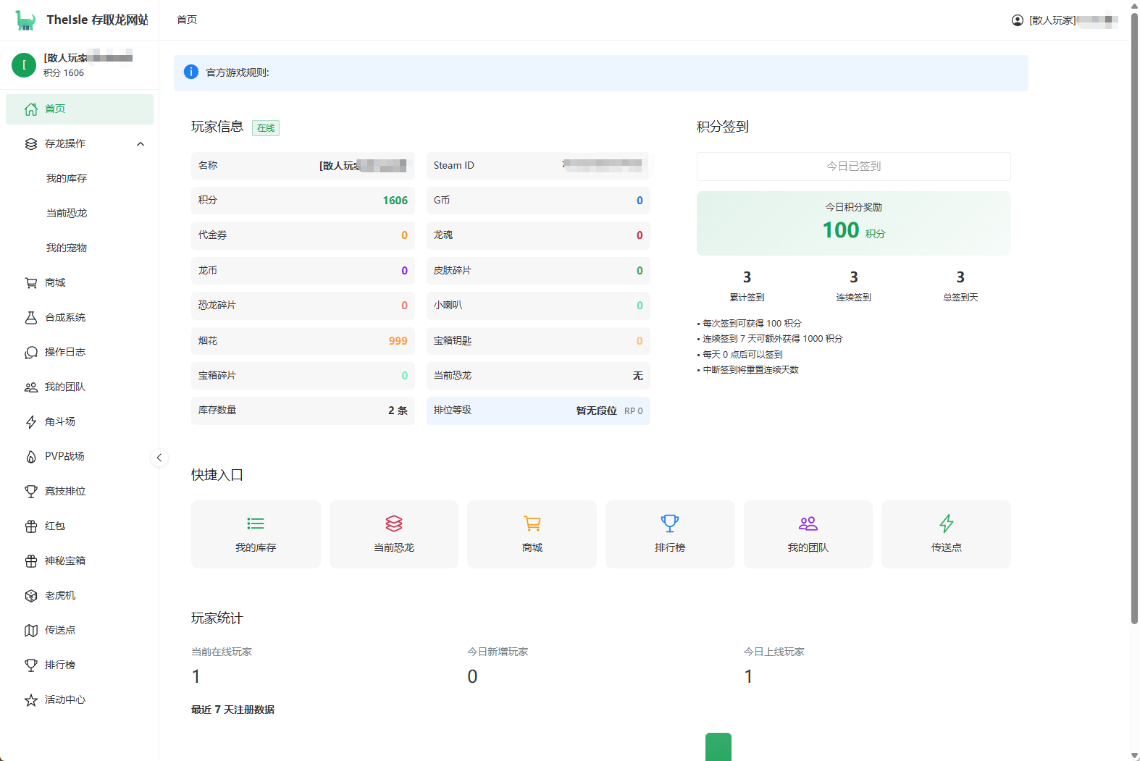Open the 传送点 quick entry card
The image size is (1140, 761).
(x=947, y=534)
